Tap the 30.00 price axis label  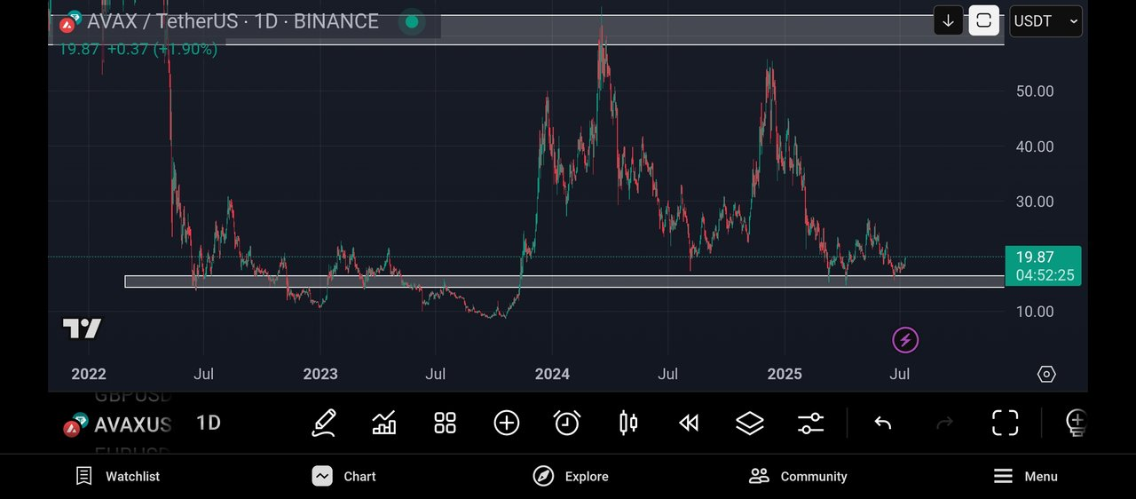click(x=1035, y=202)
